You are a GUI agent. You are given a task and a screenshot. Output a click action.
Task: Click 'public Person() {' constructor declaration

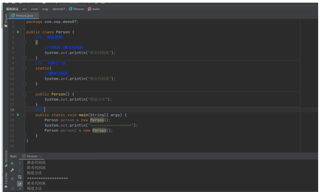coord(55,94)
